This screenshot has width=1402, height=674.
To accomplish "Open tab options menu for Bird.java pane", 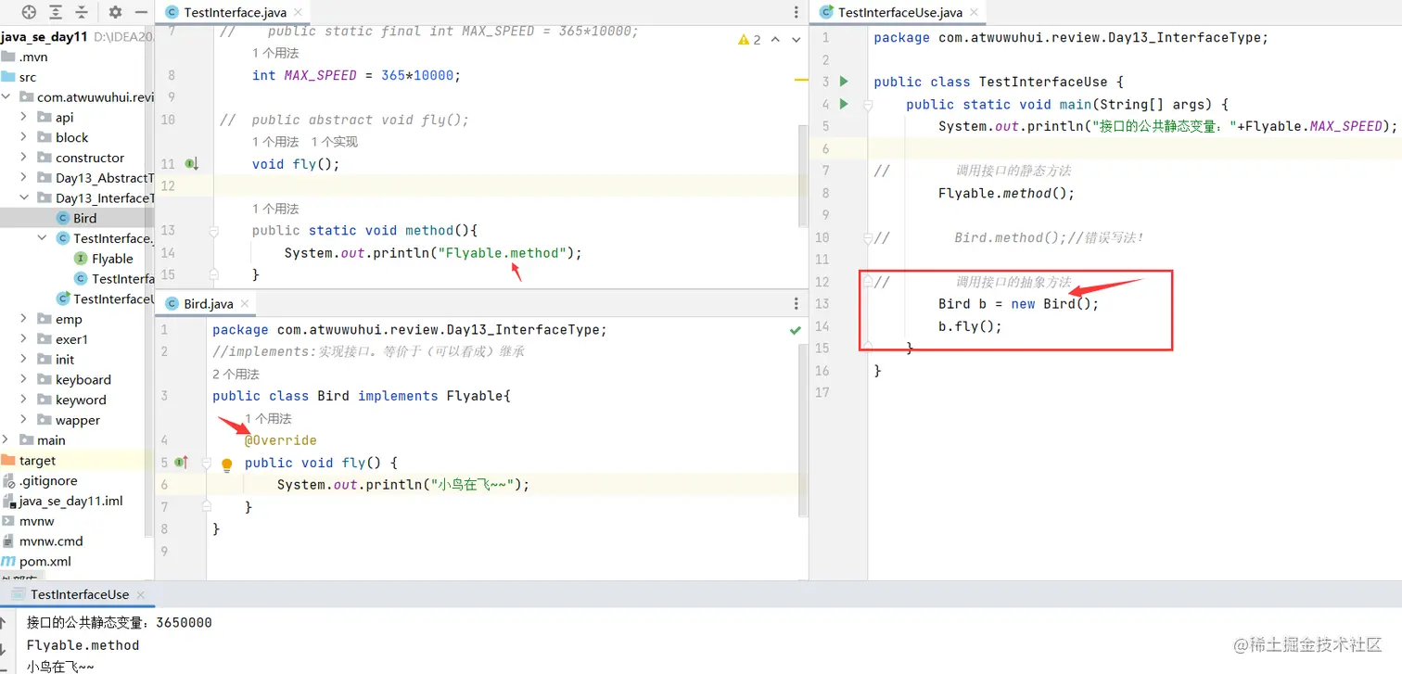I will (797, 303).
